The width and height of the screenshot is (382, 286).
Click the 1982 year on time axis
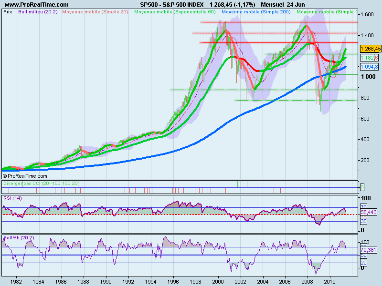tap(16, 282)
